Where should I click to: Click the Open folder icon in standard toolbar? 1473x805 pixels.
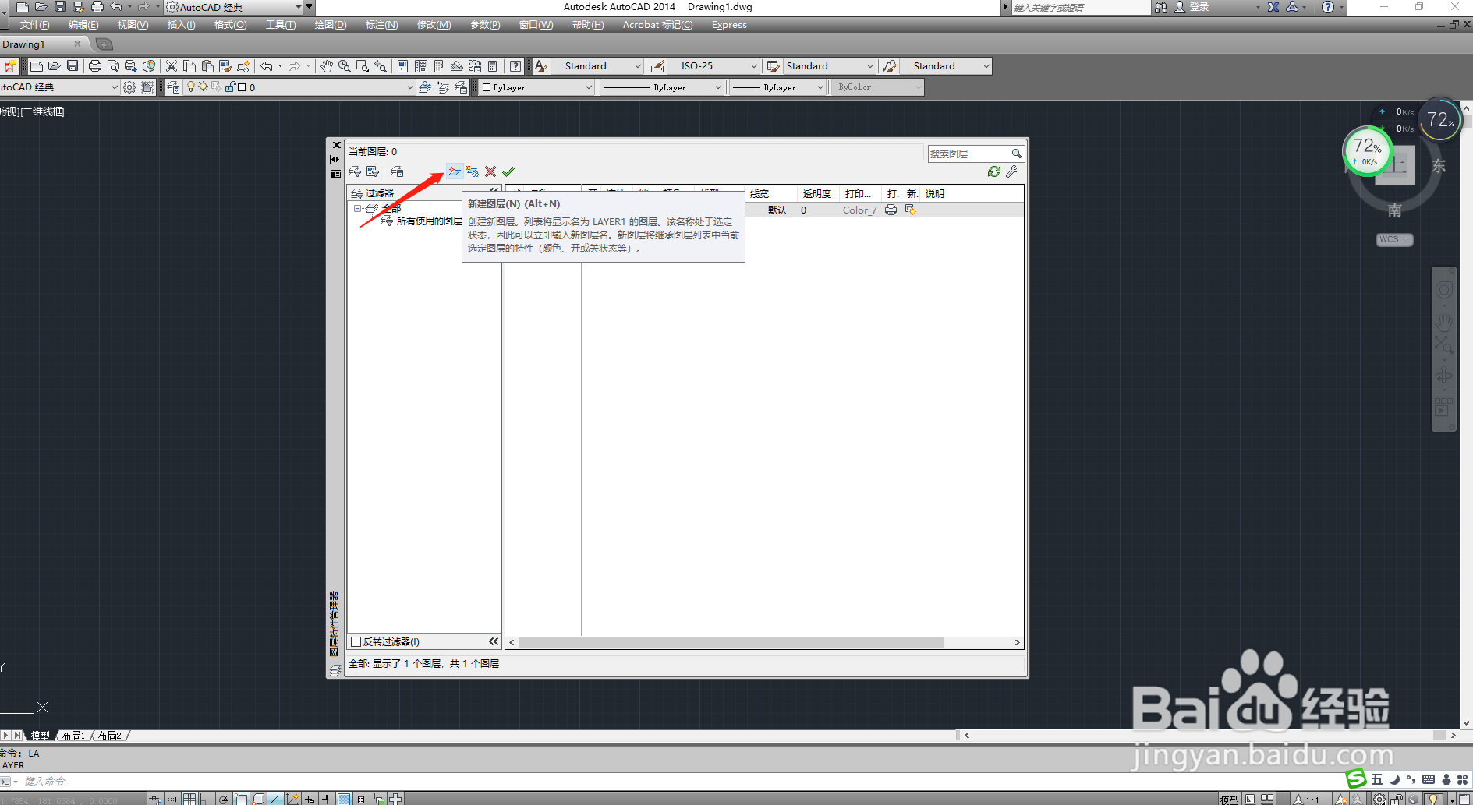tap(55, 66)
